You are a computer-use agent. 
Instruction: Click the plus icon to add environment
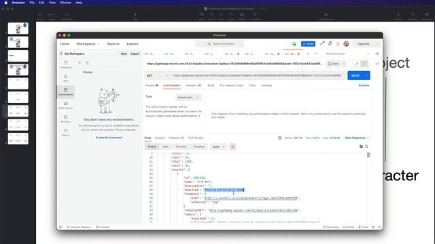pos(80,63)
